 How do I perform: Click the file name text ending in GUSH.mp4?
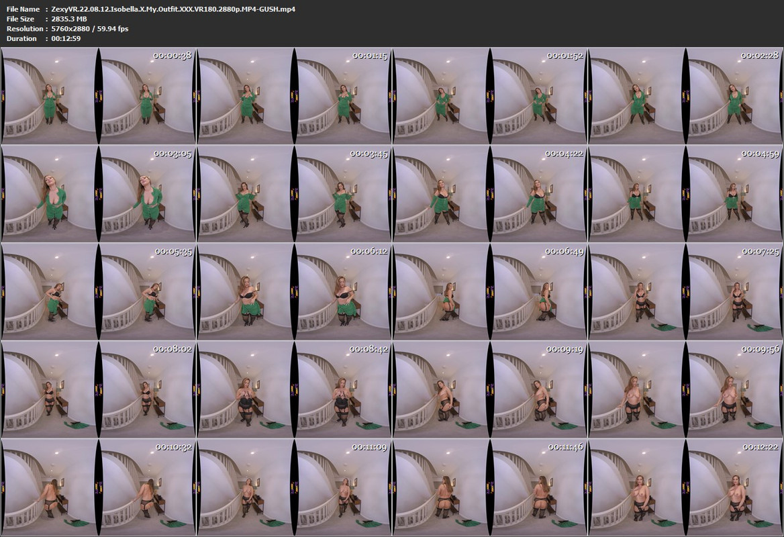pyautogui.click(x=173, y=9)
